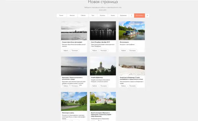
Task: Switch to the Магазин template tab
Action: click(x=72, y=15)
